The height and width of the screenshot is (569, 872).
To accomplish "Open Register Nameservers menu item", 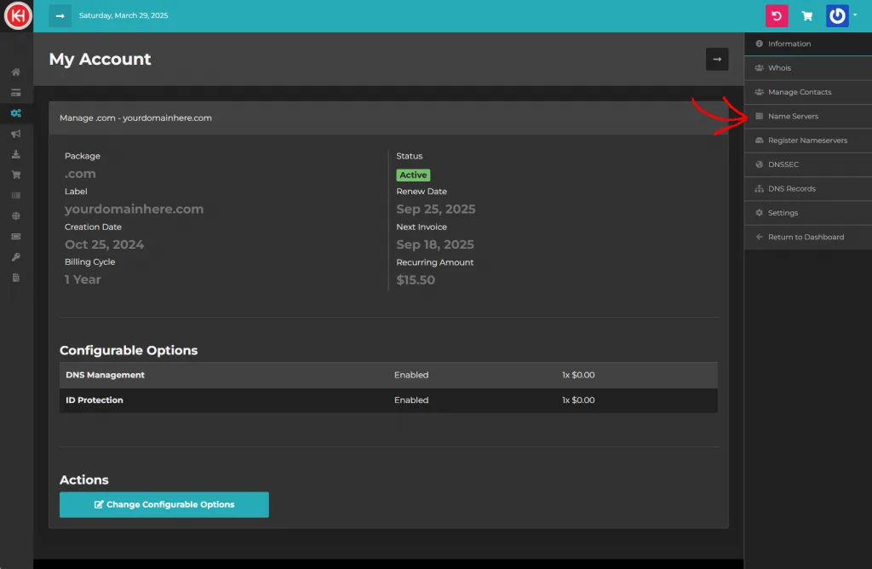I will point(806,141).
